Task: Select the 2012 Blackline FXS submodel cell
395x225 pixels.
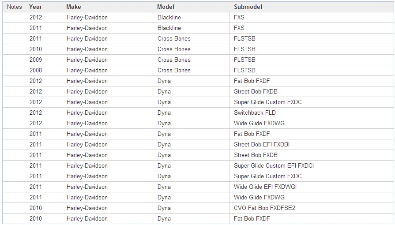Action: coord(311,17)
